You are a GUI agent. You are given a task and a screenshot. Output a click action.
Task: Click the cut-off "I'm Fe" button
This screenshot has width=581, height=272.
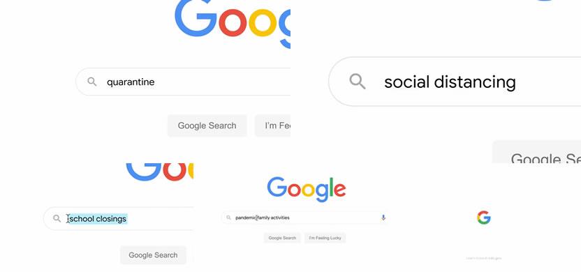(x=273, y=126)
